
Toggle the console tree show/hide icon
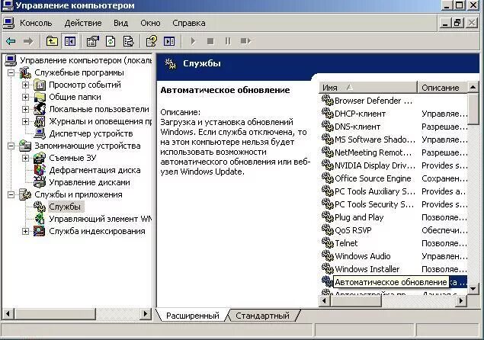70,41
